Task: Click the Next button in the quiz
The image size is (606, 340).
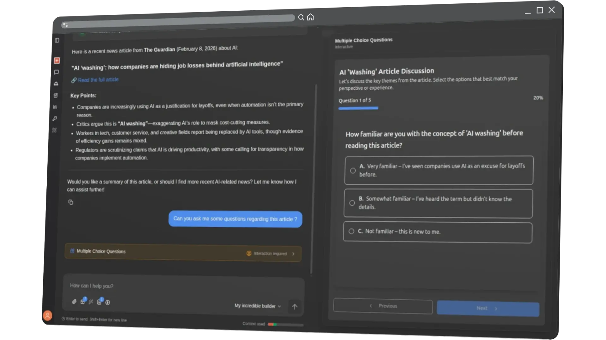Action: pos(488,309)
